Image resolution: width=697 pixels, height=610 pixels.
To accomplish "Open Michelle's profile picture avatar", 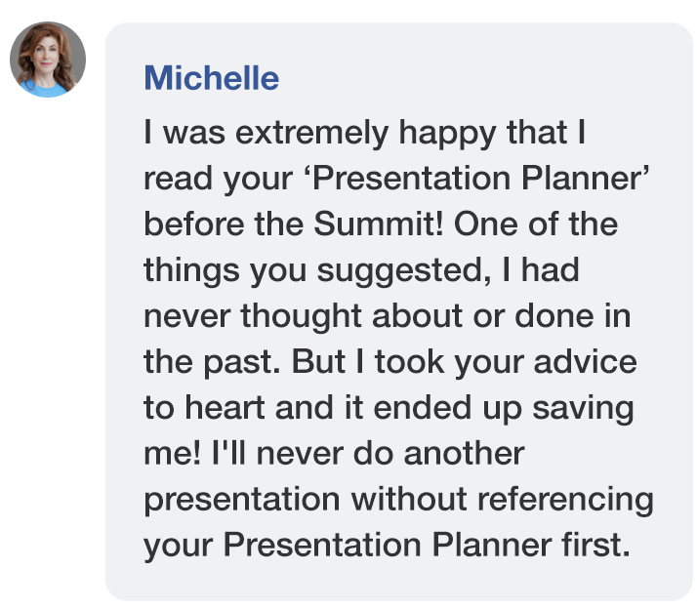I will 48,60.
